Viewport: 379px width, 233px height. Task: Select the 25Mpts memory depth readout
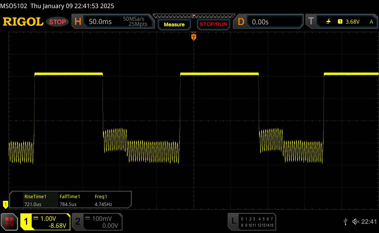click(138, 24)
